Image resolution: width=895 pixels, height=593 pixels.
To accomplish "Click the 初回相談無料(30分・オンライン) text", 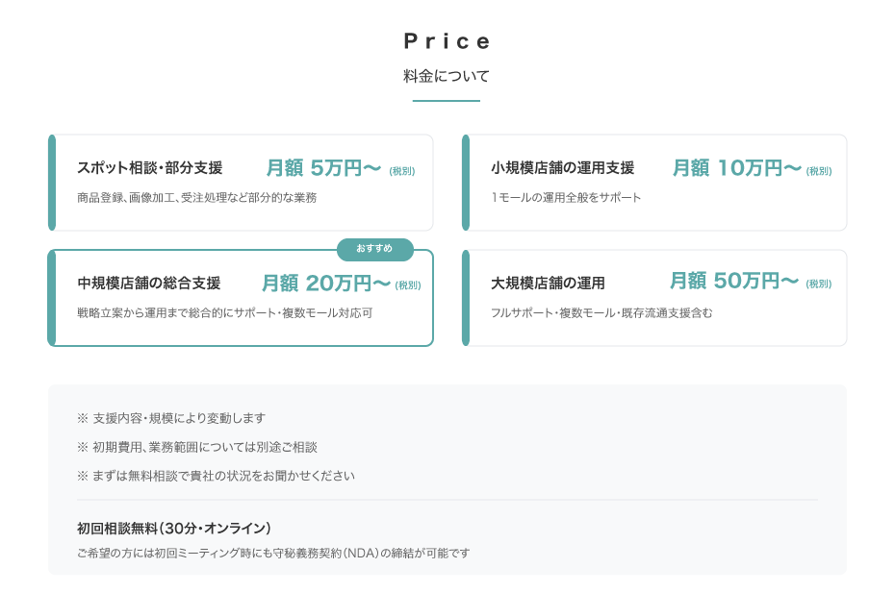I will pos(174,528).
